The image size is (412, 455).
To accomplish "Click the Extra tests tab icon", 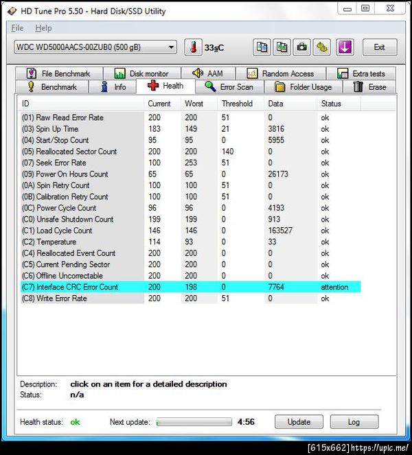I will point(343,73).
